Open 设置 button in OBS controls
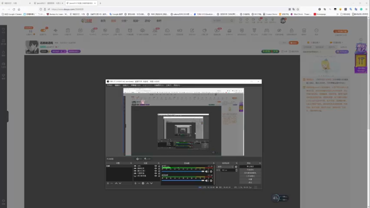The image size is (370, 208). (x=250, y=179)
